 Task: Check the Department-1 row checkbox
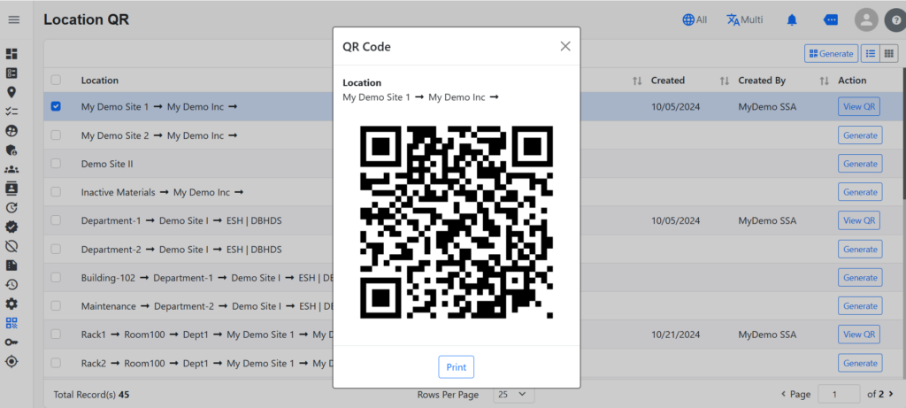click(56, 220)
